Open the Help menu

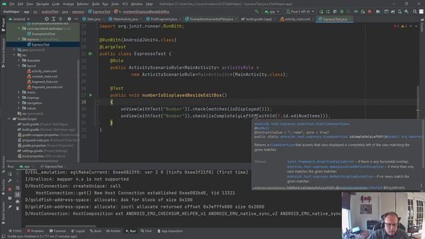click(149, 4)
